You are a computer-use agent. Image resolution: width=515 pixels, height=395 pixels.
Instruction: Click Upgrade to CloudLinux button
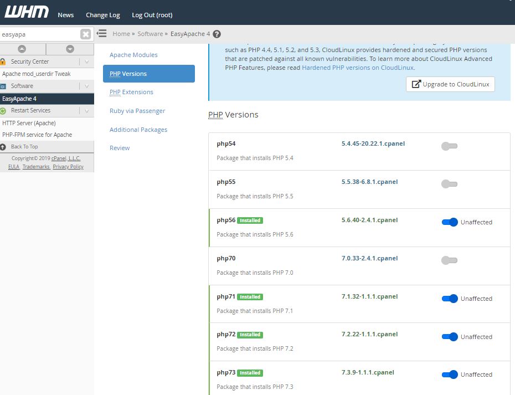(x=450, y=84)
